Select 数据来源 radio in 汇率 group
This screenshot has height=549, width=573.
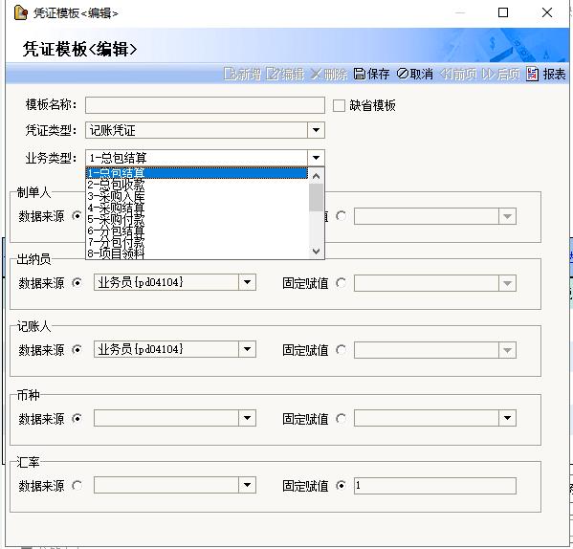pos(77,486)
